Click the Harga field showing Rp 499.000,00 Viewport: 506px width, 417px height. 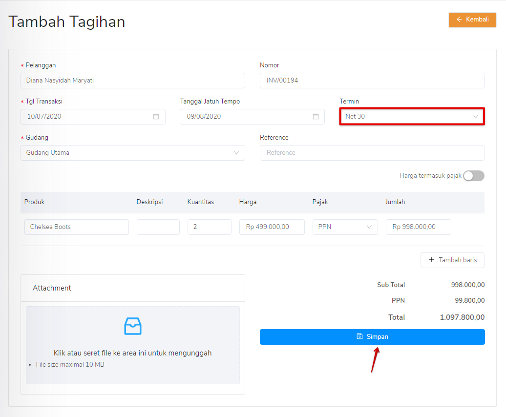[272, 227]
